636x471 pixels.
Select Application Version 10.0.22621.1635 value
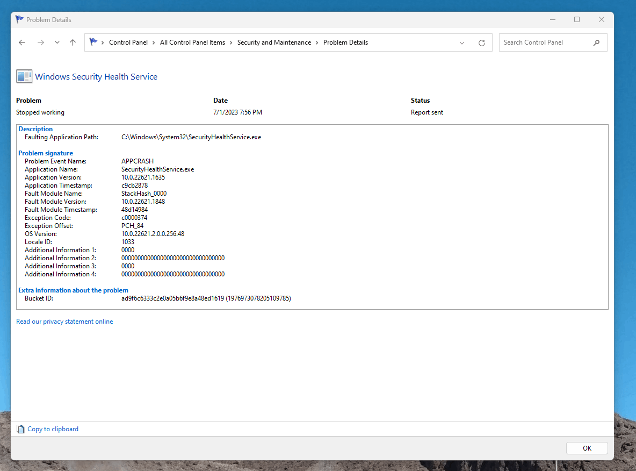click(143, 177)
